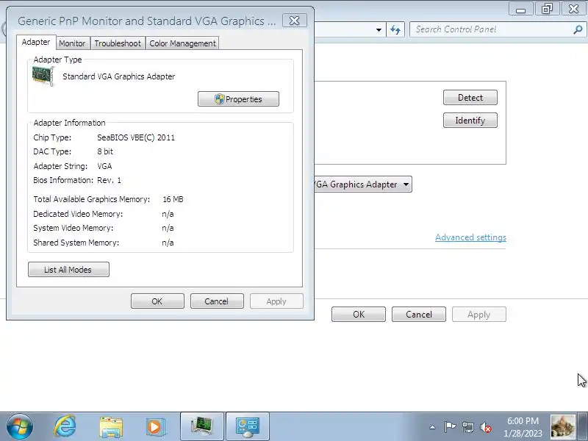Switch to the system monitor taskbar app
Screen dimensions: 588x441
[202, 426]
